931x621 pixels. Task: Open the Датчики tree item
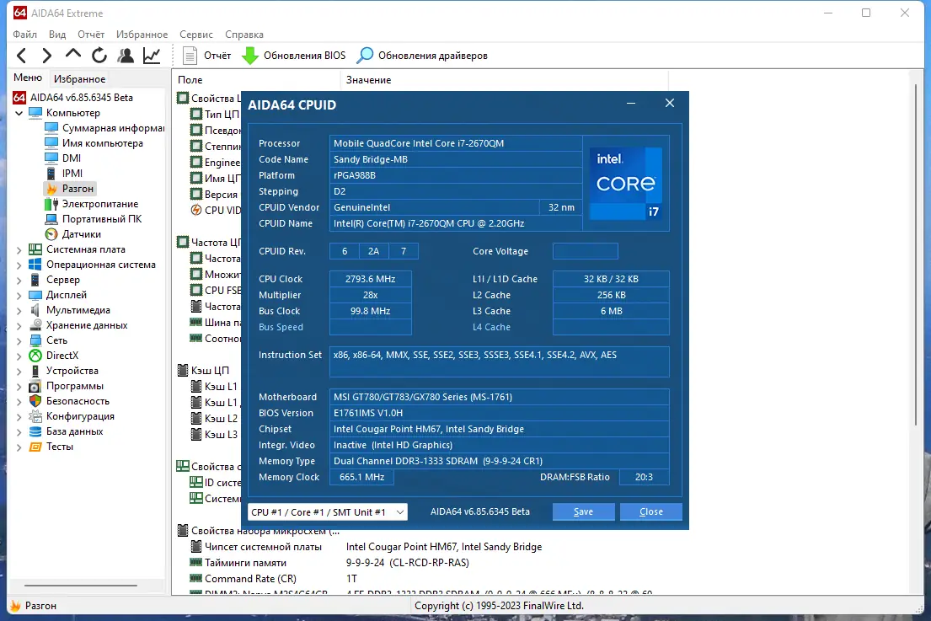pyautogui.click(x=73, y=234)
